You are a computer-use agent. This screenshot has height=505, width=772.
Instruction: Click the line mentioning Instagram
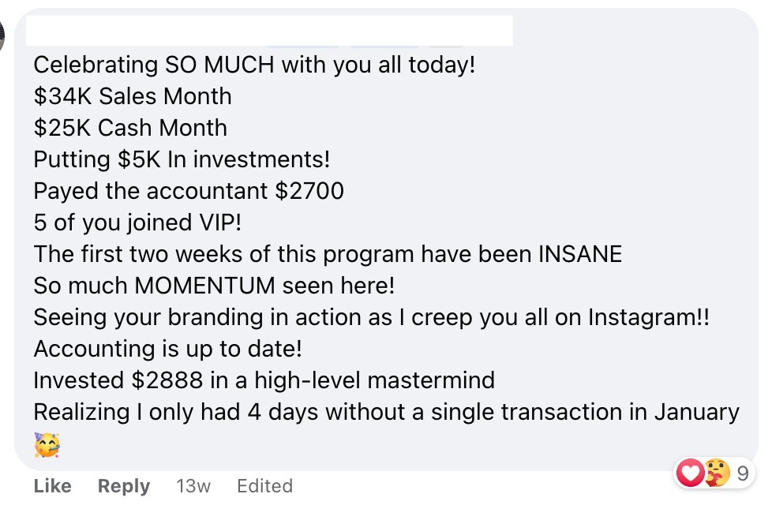[371, 317]
